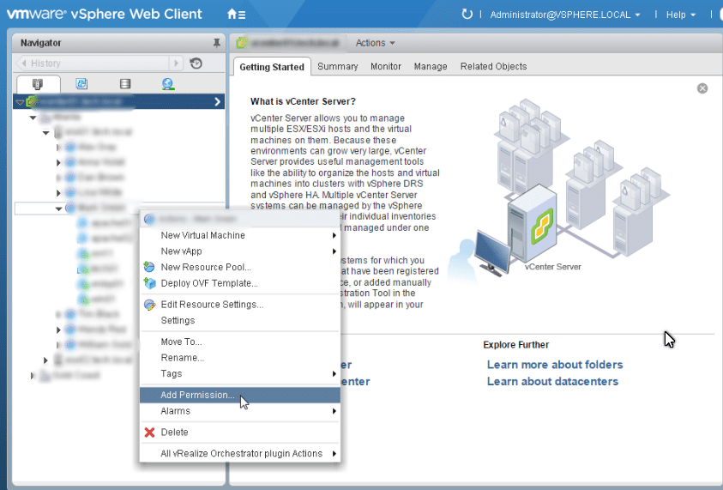Pin the Navigator panel
723x490 pixels.
tap(216, 43)
